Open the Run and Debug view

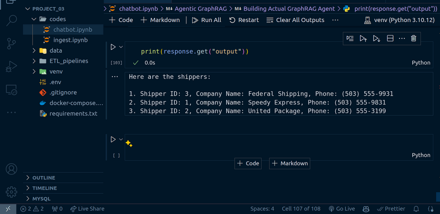point(11,66)
